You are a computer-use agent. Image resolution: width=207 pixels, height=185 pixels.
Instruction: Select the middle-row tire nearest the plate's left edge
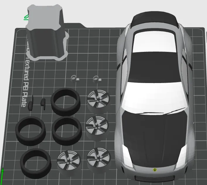(30, 131)
